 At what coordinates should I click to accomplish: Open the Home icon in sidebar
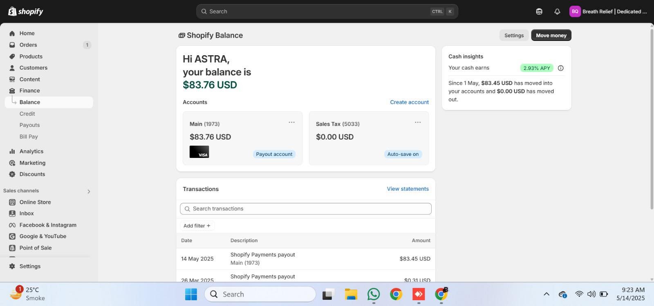click(x=12, y=34)
